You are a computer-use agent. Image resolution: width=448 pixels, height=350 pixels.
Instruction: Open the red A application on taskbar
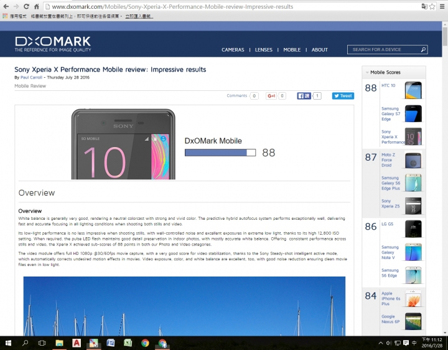click(77, 343)
